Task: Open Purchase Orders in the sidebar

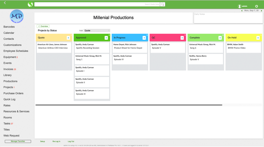Action: coord(13,93)
